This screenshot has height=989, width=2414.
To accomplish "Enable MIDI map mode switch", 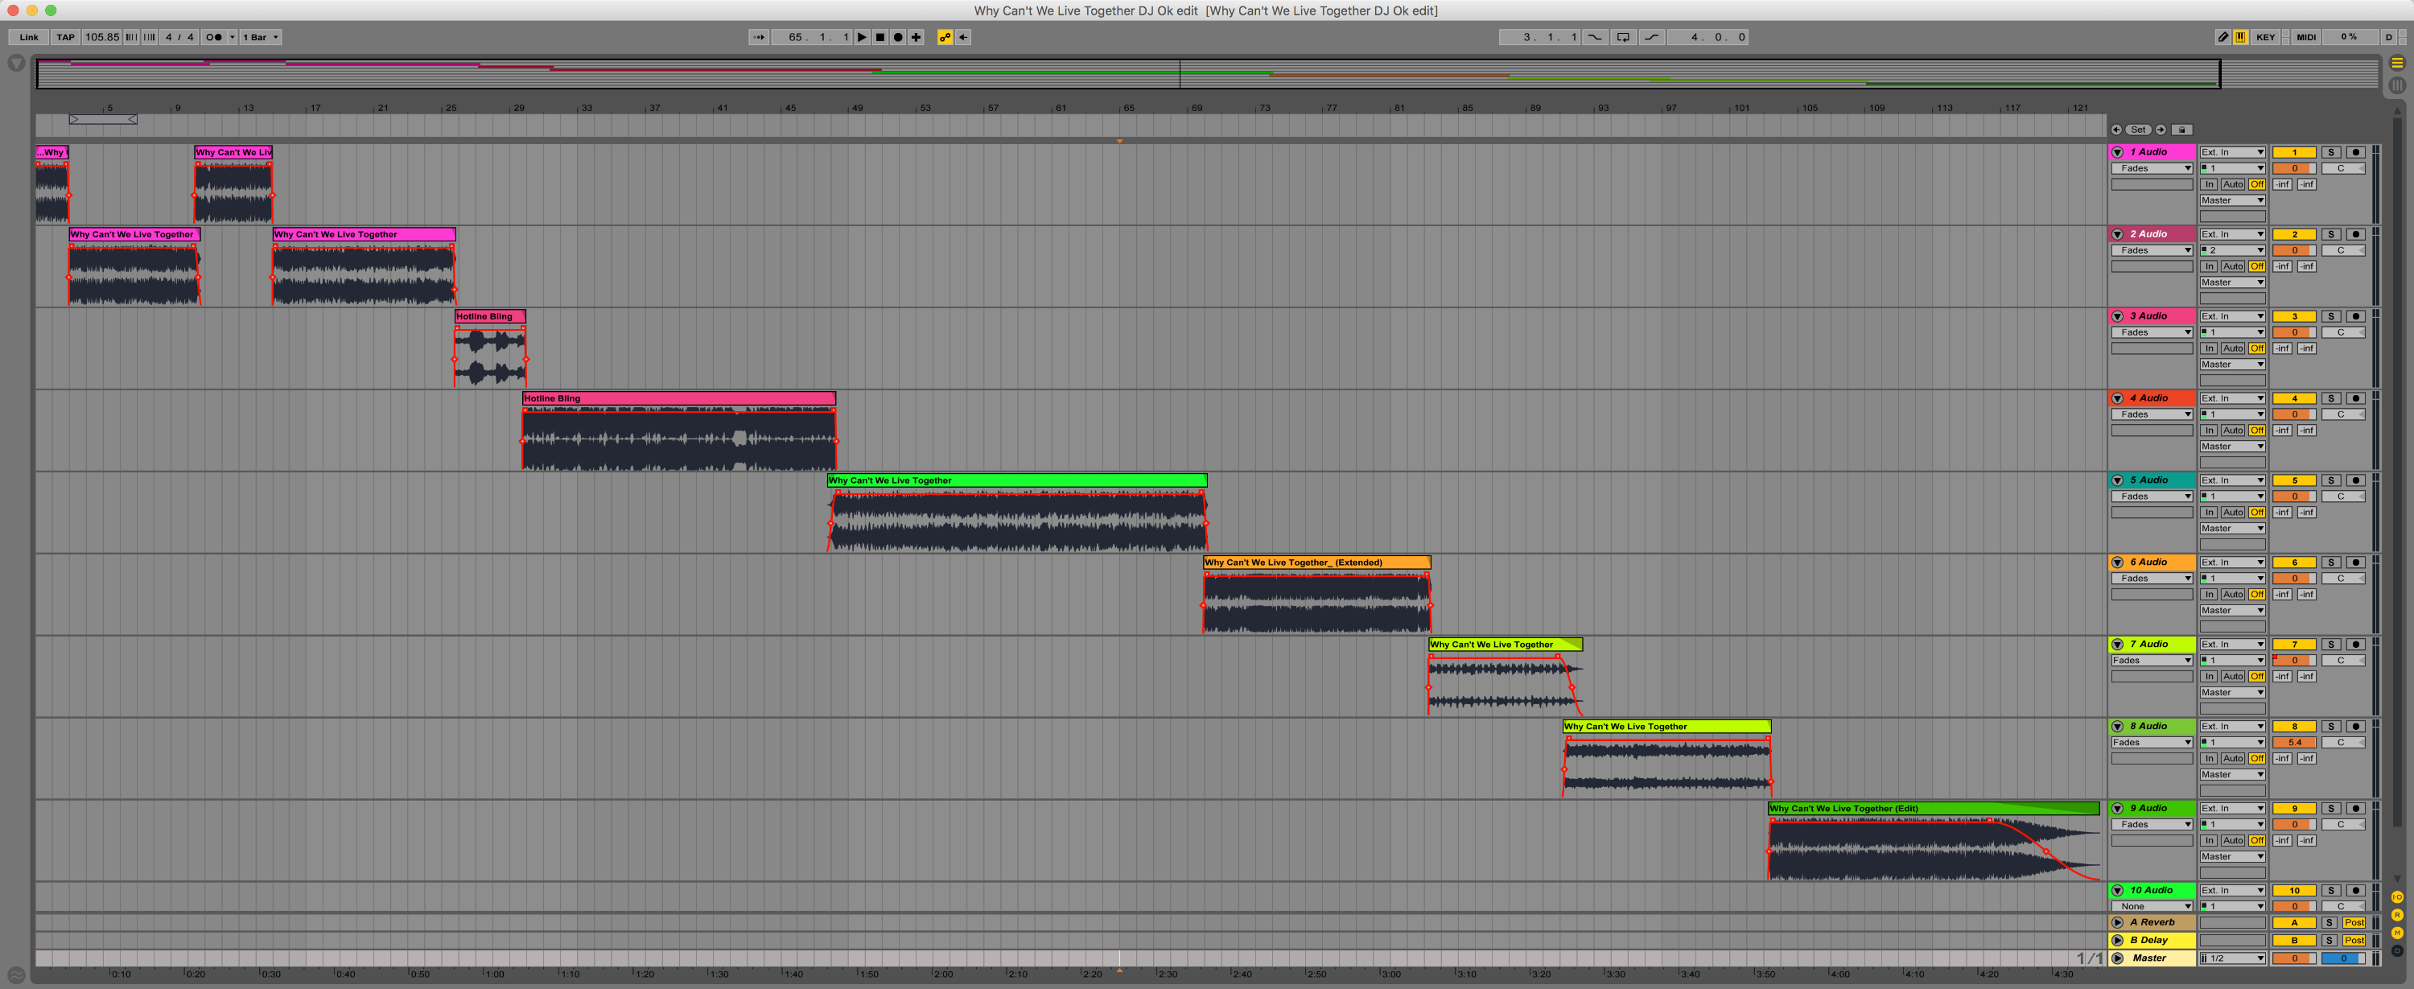I will 2305,38.
